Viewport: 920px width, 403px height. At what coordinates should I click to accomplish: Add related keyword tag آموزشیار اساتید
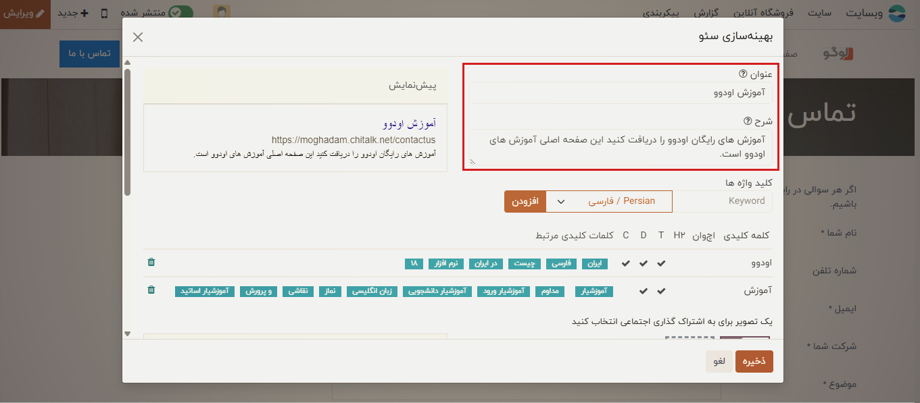tap(204, 291)
